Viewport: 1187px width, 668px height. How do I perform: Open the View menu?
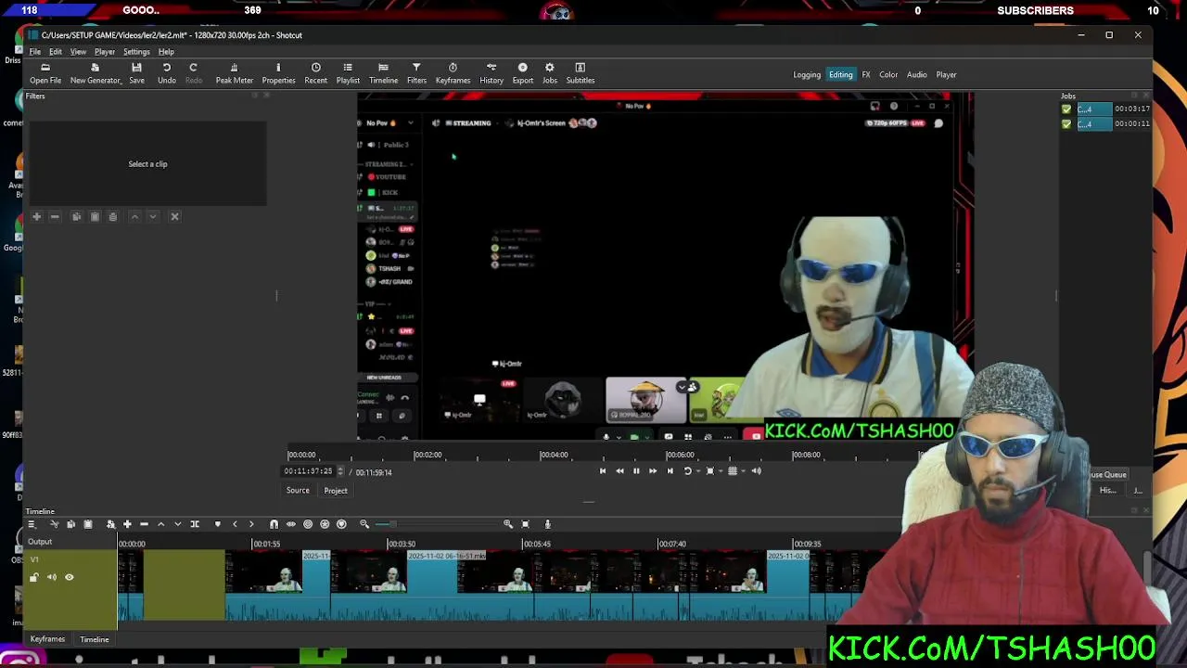[78, 52]
